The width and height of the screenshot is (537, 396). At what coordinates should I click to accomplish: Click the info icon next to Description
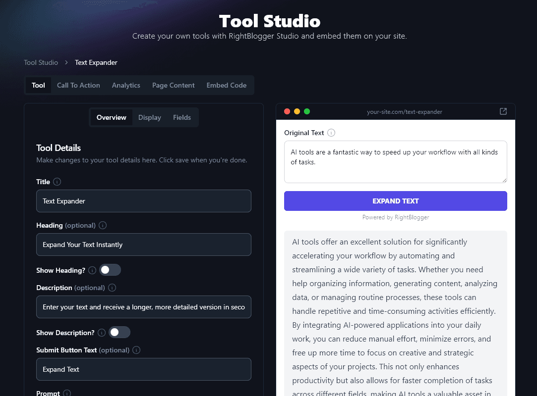tap(112, 288)
